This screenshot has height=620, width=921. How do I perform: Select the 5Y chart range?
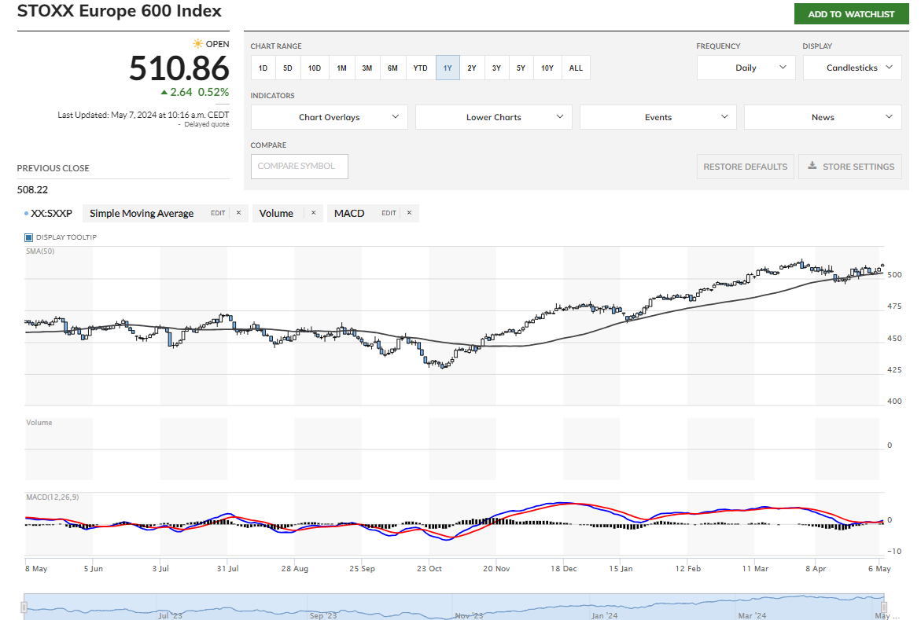point(521,68)
